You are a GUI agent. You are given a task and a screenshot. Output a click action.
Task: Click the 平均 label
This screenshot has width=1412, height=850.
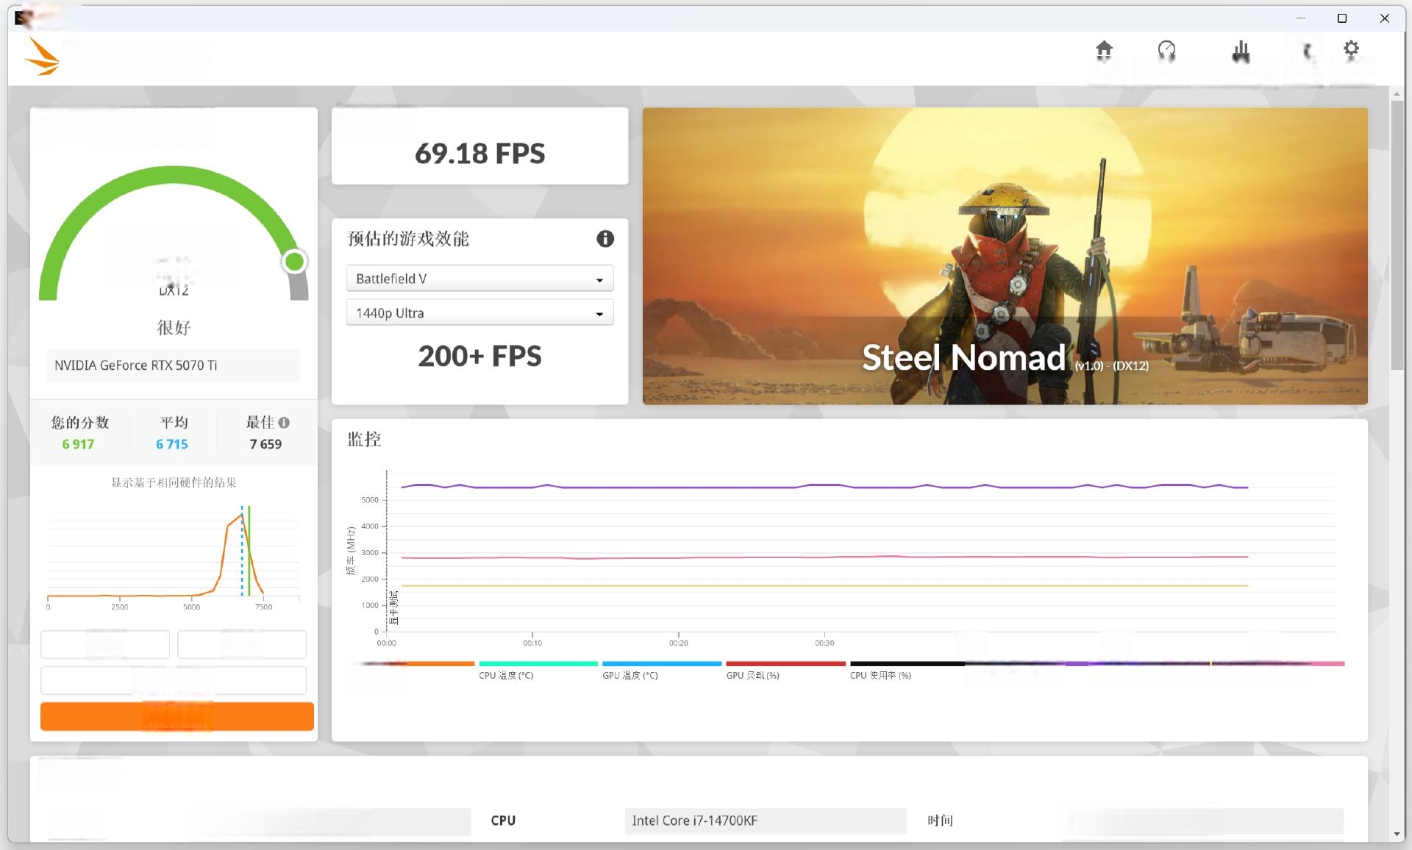tap(174, 423)
